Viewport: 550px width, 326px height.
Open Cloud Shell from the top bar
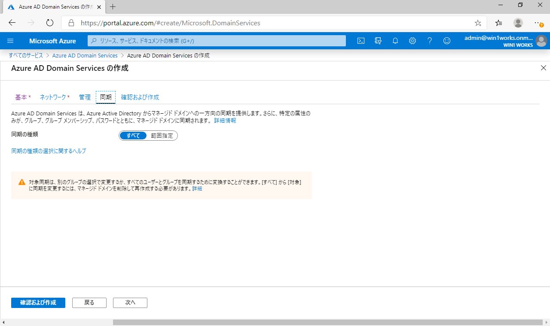coord(361,41)
